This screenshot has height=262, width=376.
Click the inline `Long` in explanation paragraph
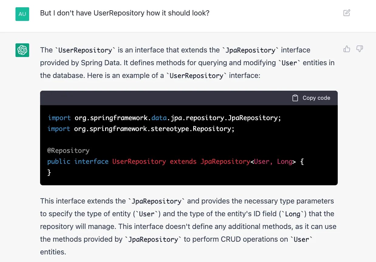pyautogui.click(x=292, y=214)
